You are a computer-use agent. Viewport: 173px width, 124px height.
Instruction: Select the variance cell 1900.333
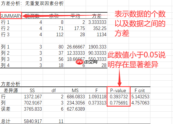[97, 47]
